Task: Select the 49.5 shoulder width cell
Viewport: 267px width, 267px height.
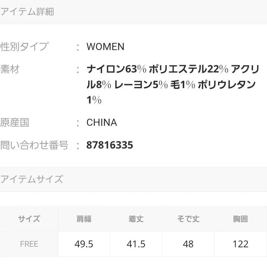Action: click(x=84, y=244)
